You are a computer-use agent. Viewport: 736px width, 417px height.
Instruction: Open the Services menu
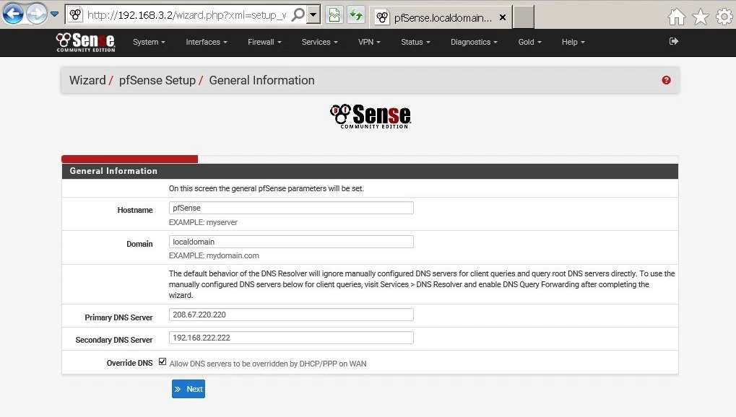[320, 43]
